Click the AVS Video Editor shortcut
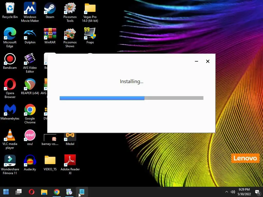 [30, 63]
